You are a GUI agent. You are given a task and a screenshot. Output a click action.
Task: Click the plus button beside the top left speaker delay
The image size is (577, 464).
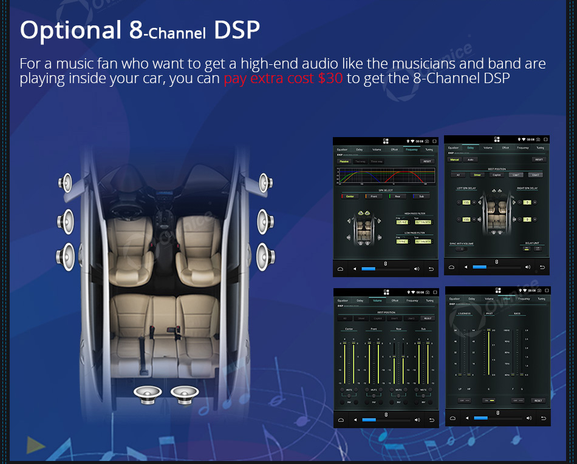point(474,203)
